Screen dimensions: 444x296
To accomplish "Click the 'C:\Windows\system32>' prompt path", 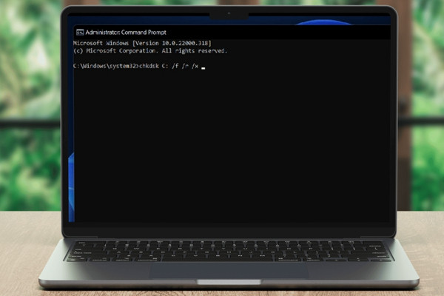I will (106, 66).
